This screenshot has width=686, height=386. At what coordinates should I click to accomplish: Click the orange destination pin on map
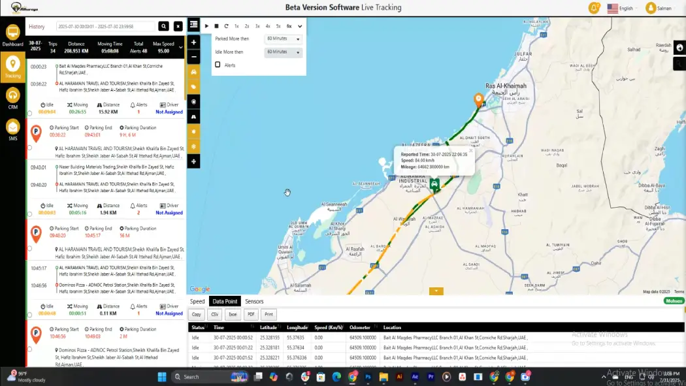pos(479,100)
